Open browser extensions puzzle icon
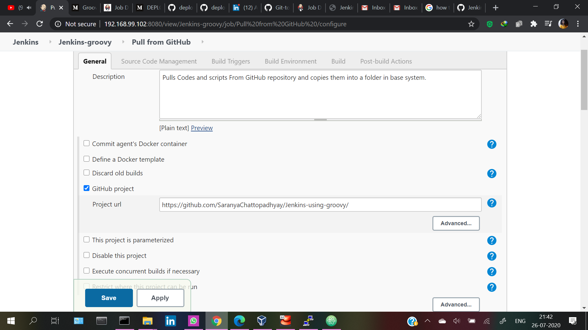The width and height of the screenshot is (588, 330). (x=533, y=24)
